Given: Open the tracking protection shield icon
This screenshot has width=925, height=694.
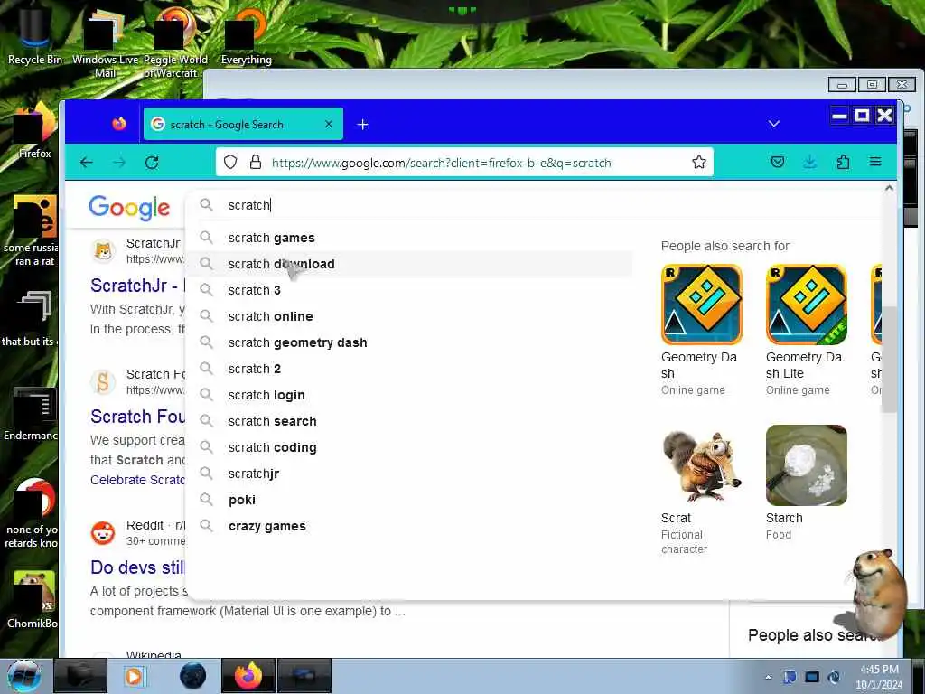Looking at the screenshot, I should [230, 163].
